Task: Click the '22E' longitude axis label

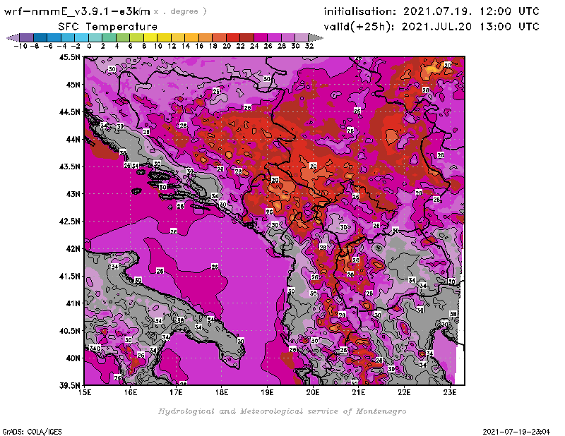Action: tap(404, 393)
